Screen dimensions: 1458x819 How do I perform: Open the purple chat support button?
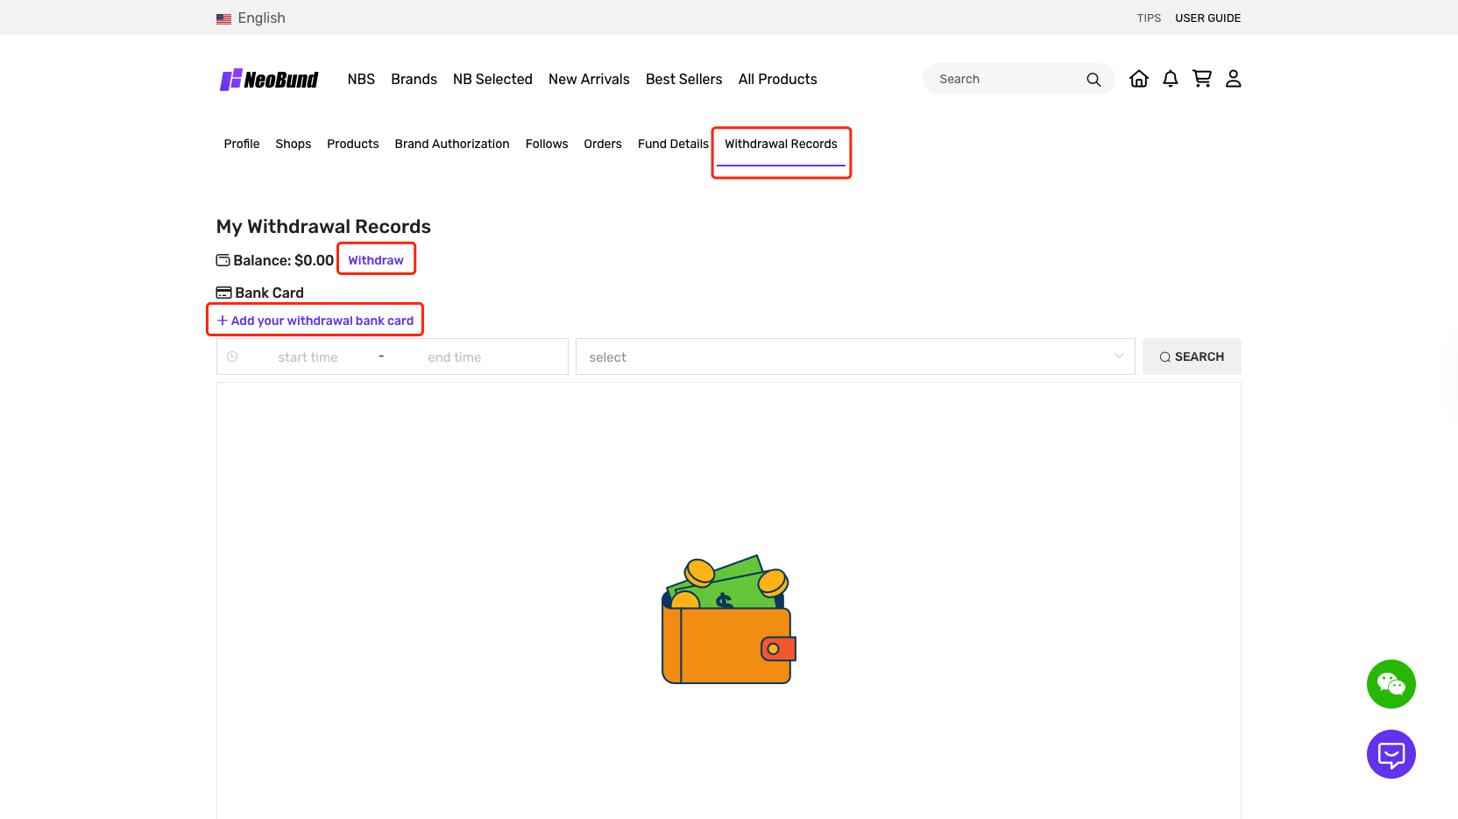[x=1391, y=754]
